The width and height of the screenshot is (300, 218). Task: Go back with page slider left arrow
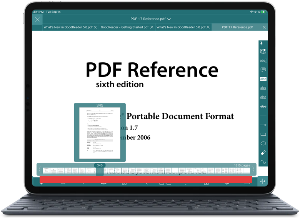pyautogui.click(x=39, y=170)
